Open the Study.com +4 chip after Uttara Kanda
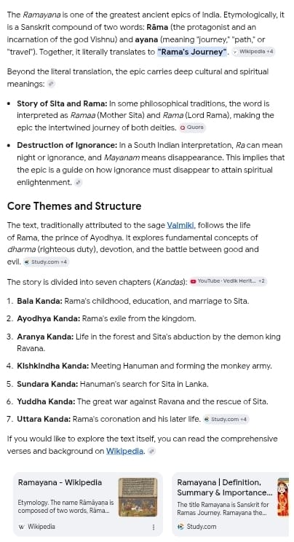 pos(226,420)
